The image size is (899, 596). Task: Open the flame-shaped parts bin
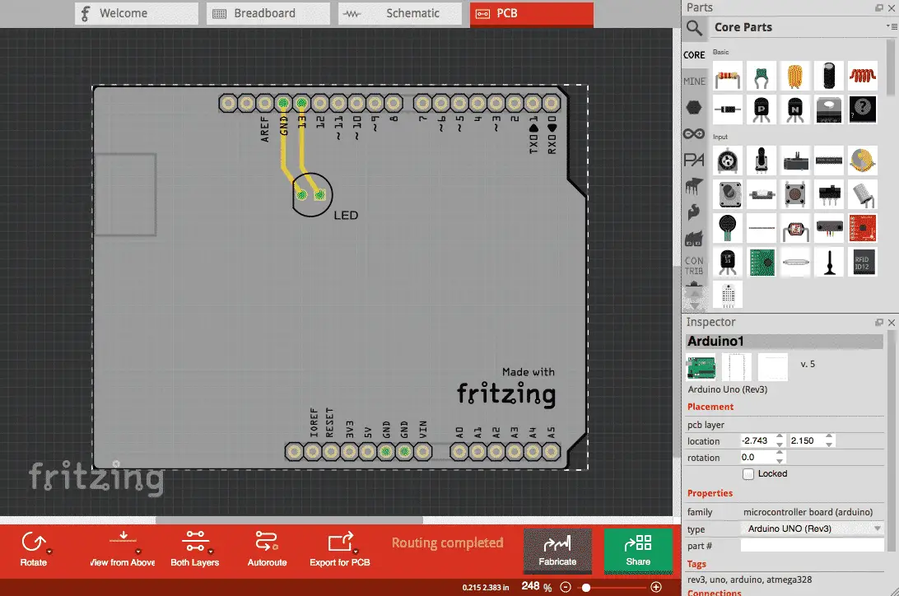pyautogui.click(x=694, y=212)
